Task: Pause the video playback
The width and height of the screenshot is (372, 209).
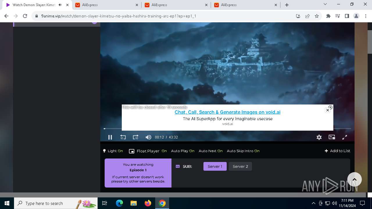Action: [x=110, y=137]
